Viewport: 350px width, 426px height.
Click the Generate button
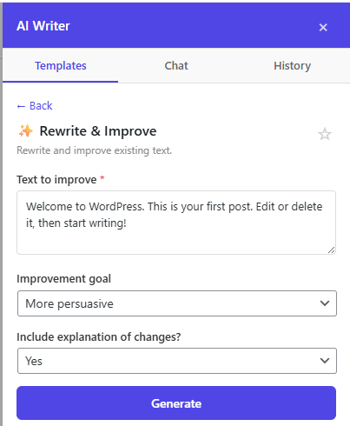pyautogui.click(x=176, y=403)
